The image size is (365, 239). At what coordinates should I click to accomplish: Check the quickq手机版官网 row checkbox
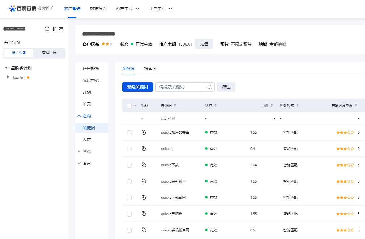pyautogui.click(x=129, y=230)
